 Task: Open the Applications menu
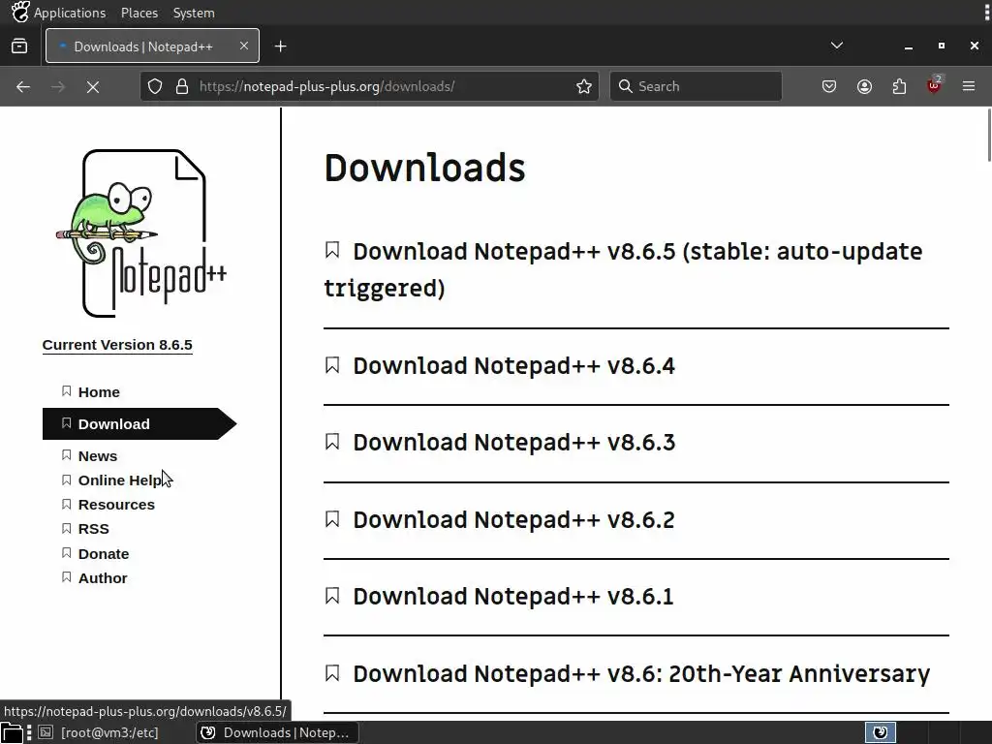coord(70,13)
